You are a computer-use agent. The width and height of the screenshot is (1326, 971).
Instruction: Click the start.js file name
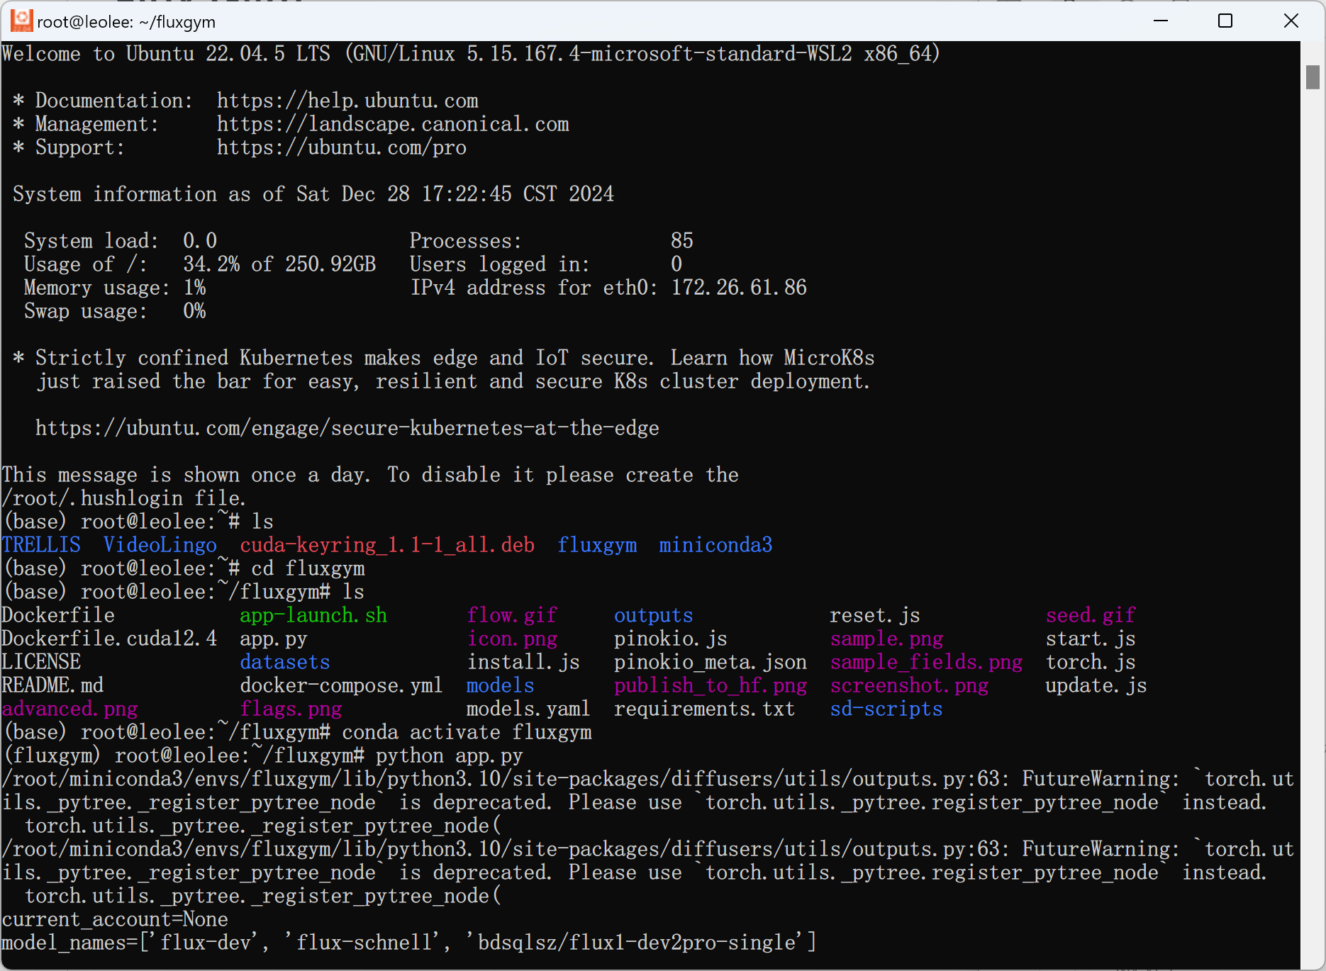1091,639
